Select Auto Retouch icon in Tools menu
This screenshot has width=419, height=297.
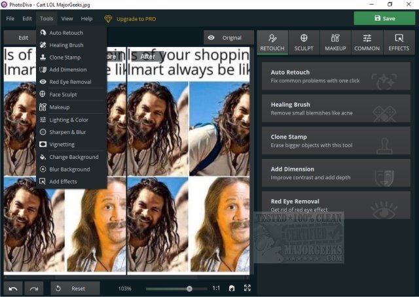coord(43,33)
